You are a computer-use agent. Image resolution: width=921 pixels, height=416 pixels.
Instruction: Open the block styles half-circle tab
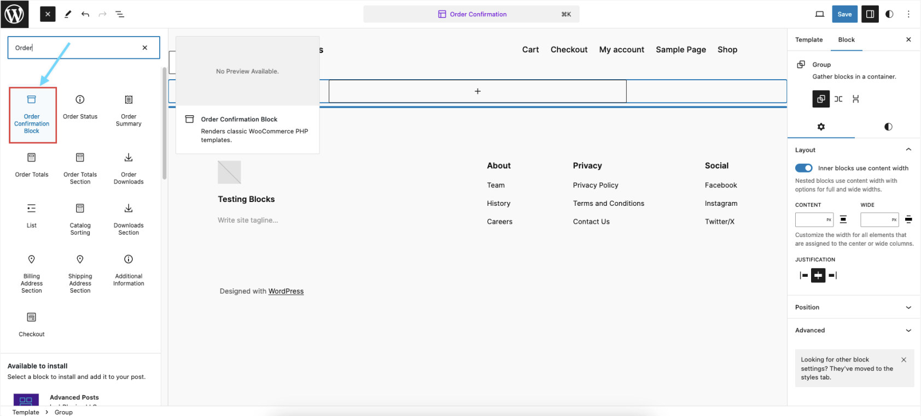point(888,127)
